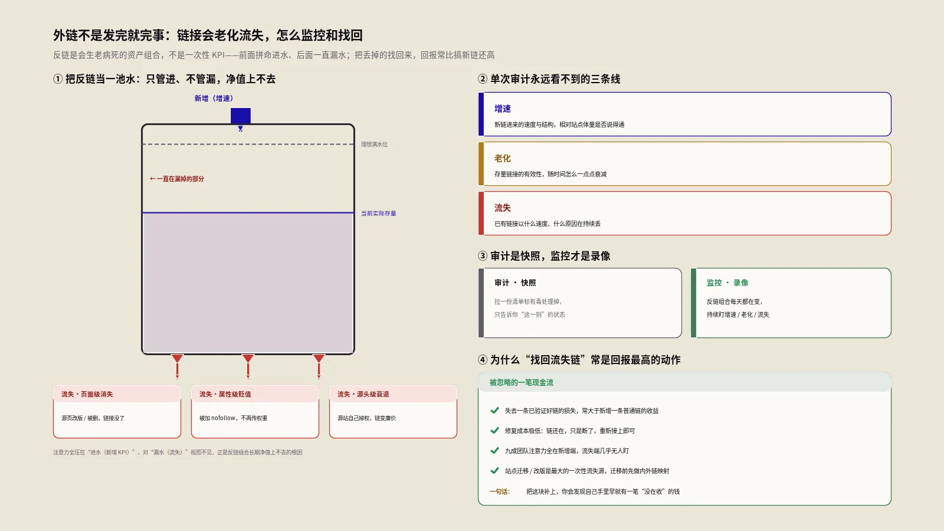Click the text '被加 nofollow，不再传权重'

click(x=233, y=418)
